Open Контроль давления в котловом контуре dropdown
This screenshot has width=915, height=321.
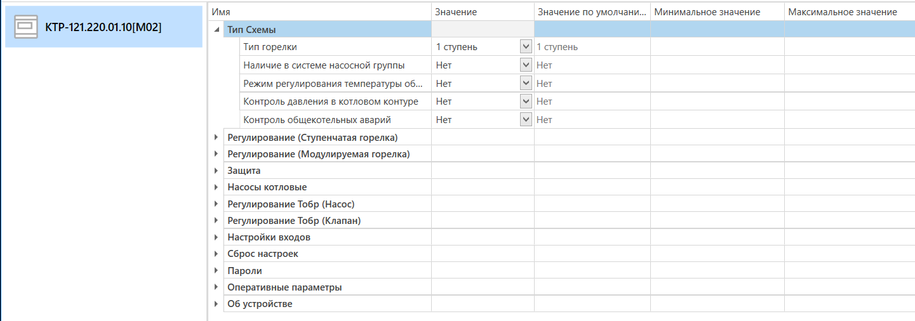(x=525, y=102)
